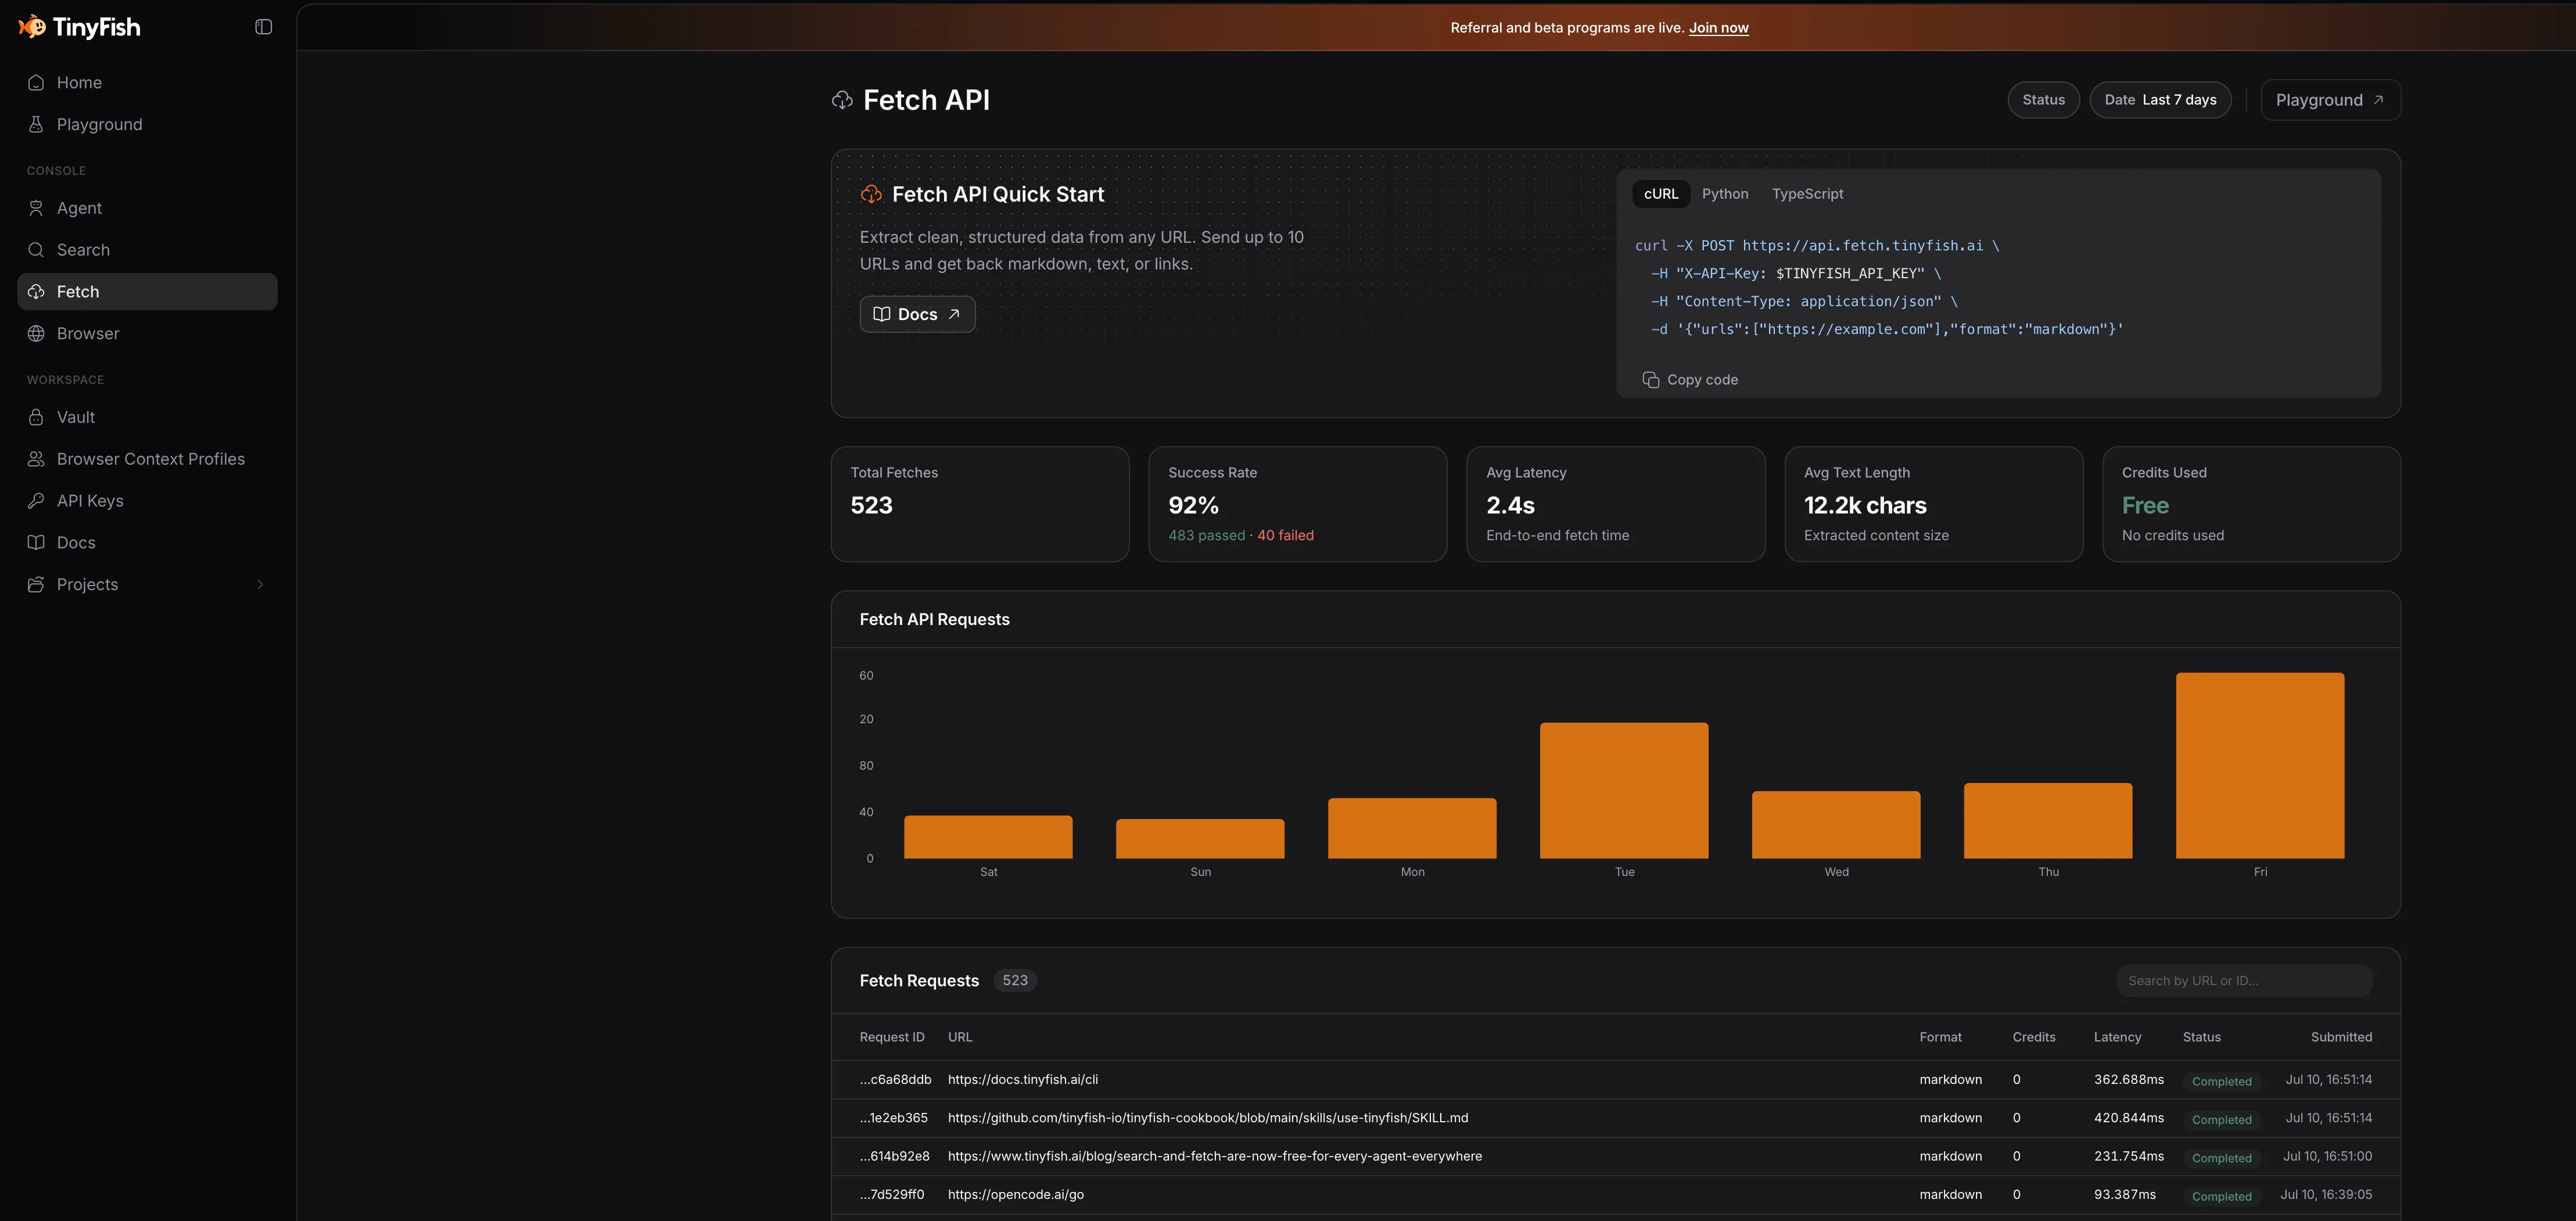Collapse the sidebar with the panel toggle icon
Screen dimensions: 2576x1221
(x=264, y=27)
